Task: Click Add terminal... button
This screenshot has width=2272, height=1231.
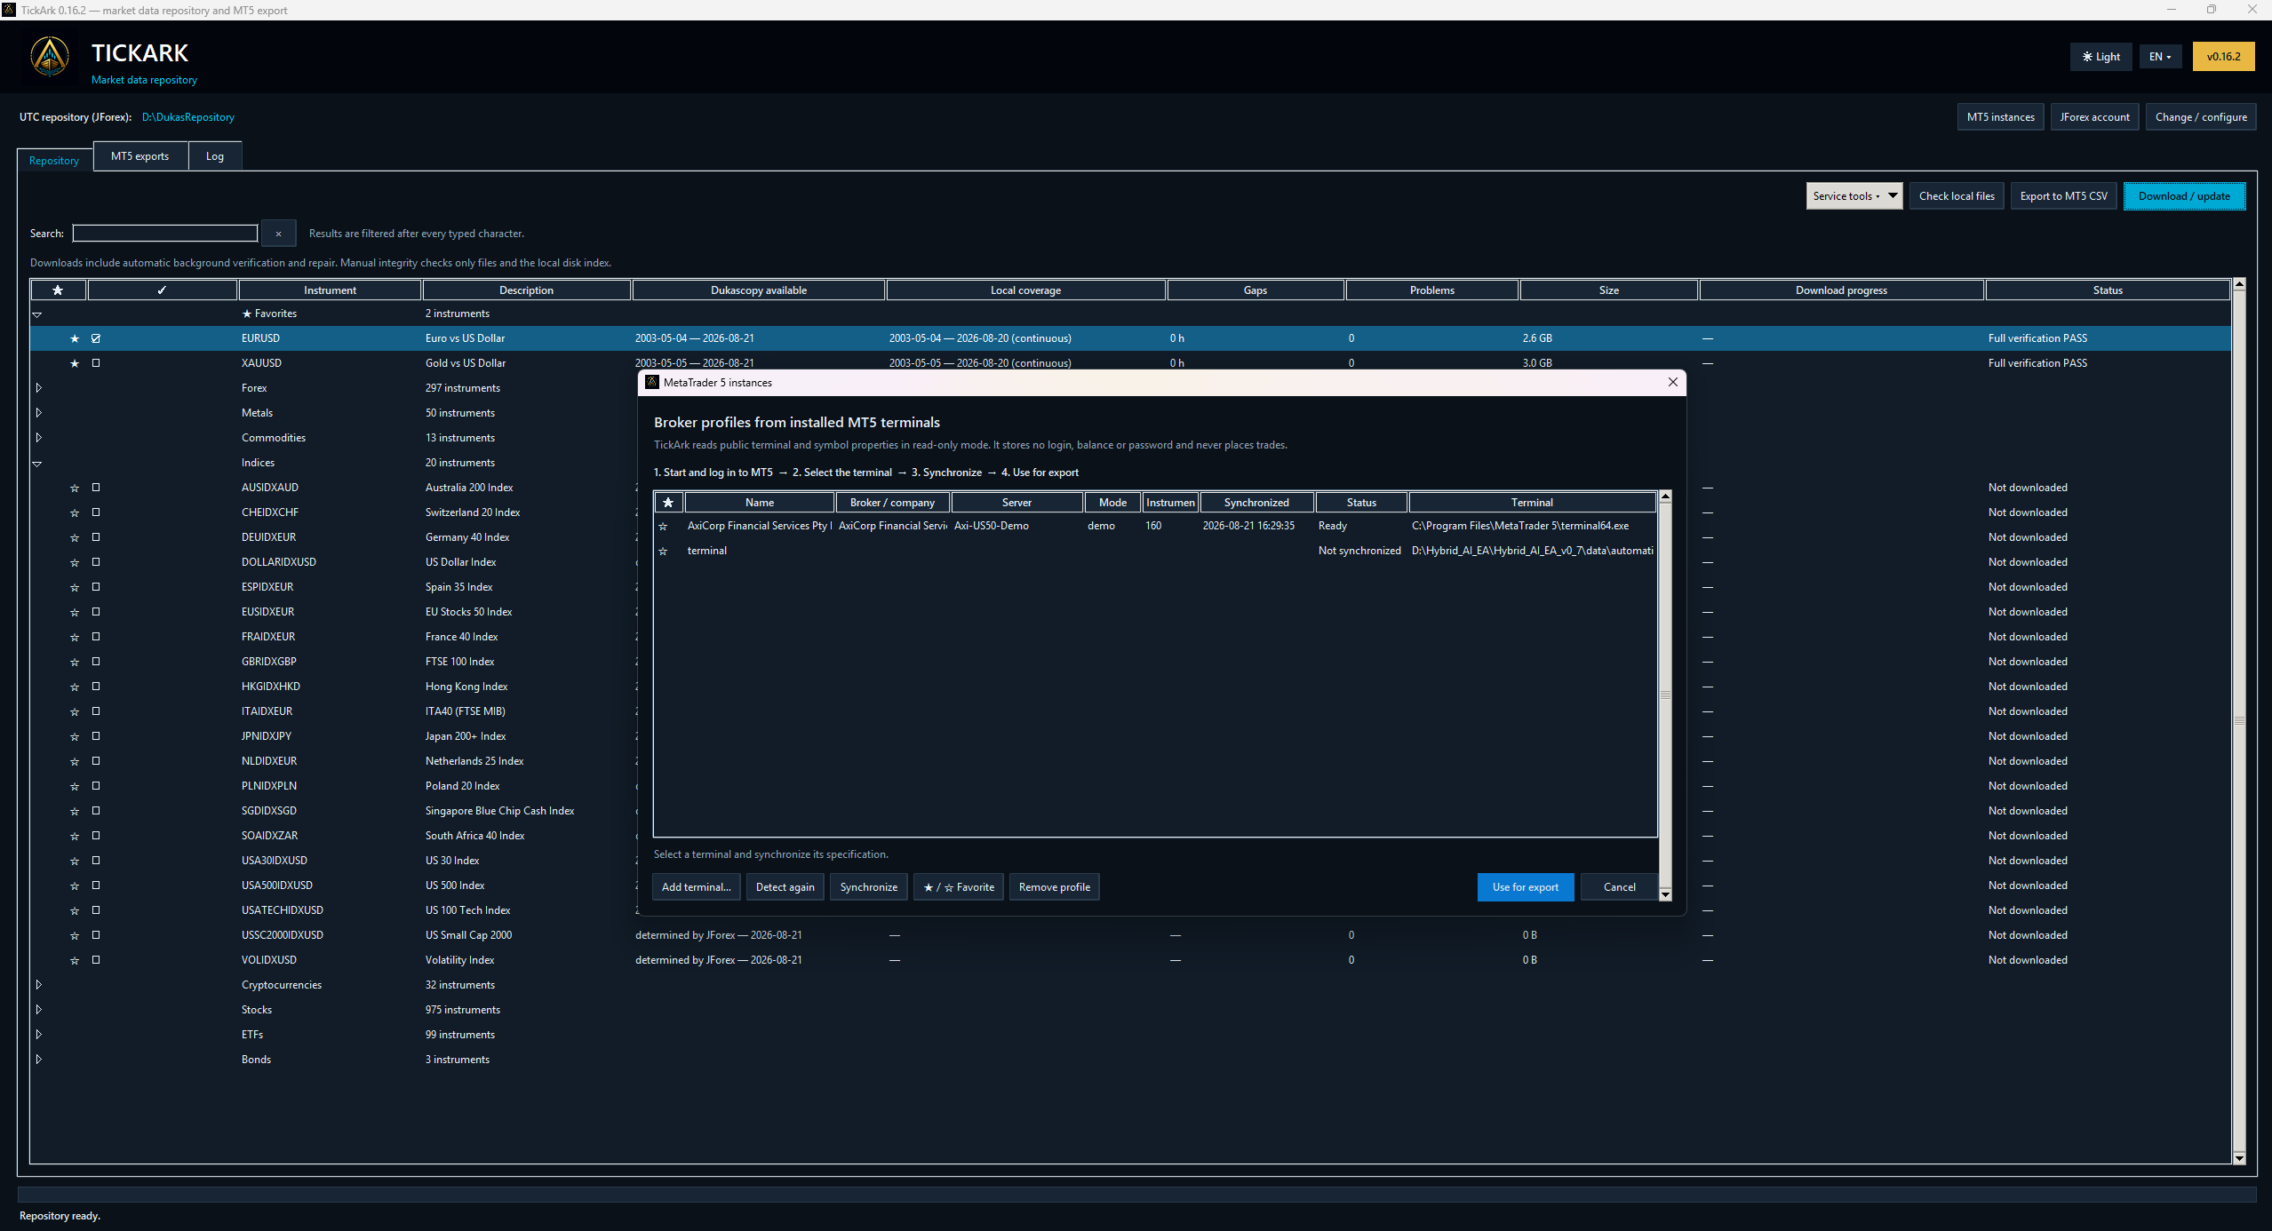Action: [x=697, y=887]
